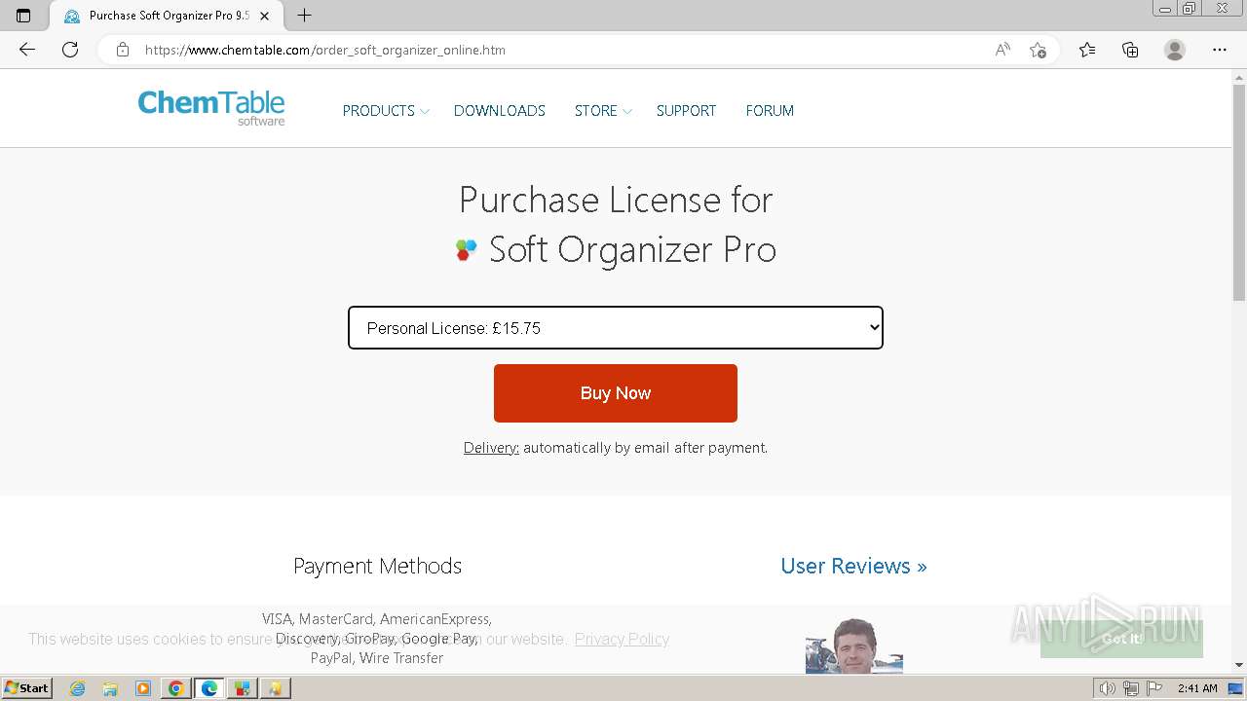Open the Windows Start menu
Image resolution: width=1247 pixels, height=701 pixels.
[27, 688]
